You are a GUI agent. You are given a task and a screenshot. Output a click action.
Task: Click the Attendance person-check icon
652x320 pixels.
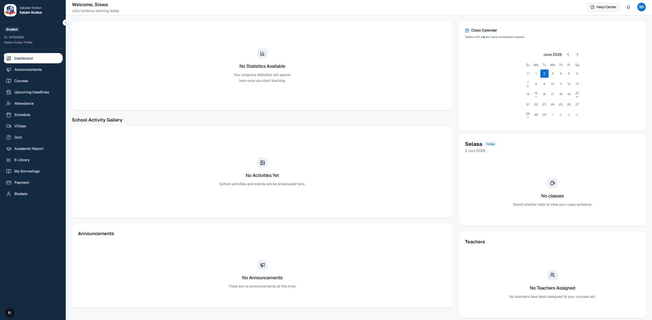[9, 103]
